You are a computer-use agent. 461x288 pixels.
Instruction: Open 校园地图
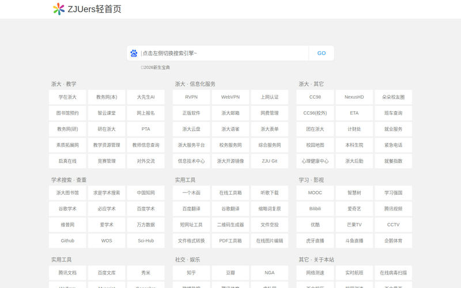pyautogui.click(x=315, y=145)
